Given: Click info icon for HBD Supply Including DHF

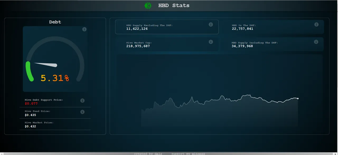Looking at the screenshot, I should [316, 42].
